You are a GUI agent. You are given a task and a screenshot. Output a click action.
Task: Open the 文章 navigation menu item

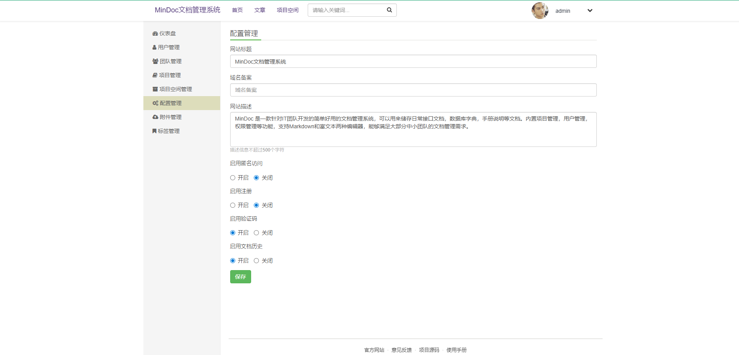click(260, 10)
